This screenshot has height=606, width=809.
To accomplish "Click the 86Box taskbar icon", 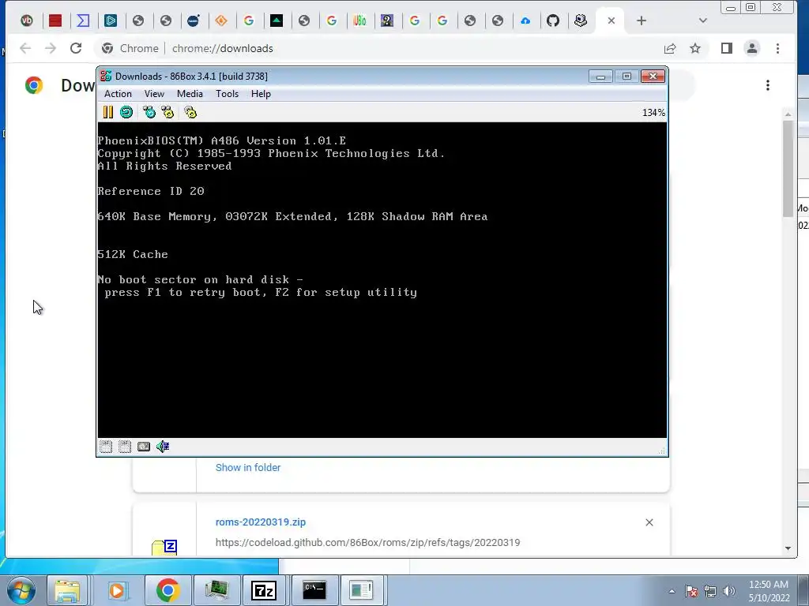I will click(x=216, y=590).
